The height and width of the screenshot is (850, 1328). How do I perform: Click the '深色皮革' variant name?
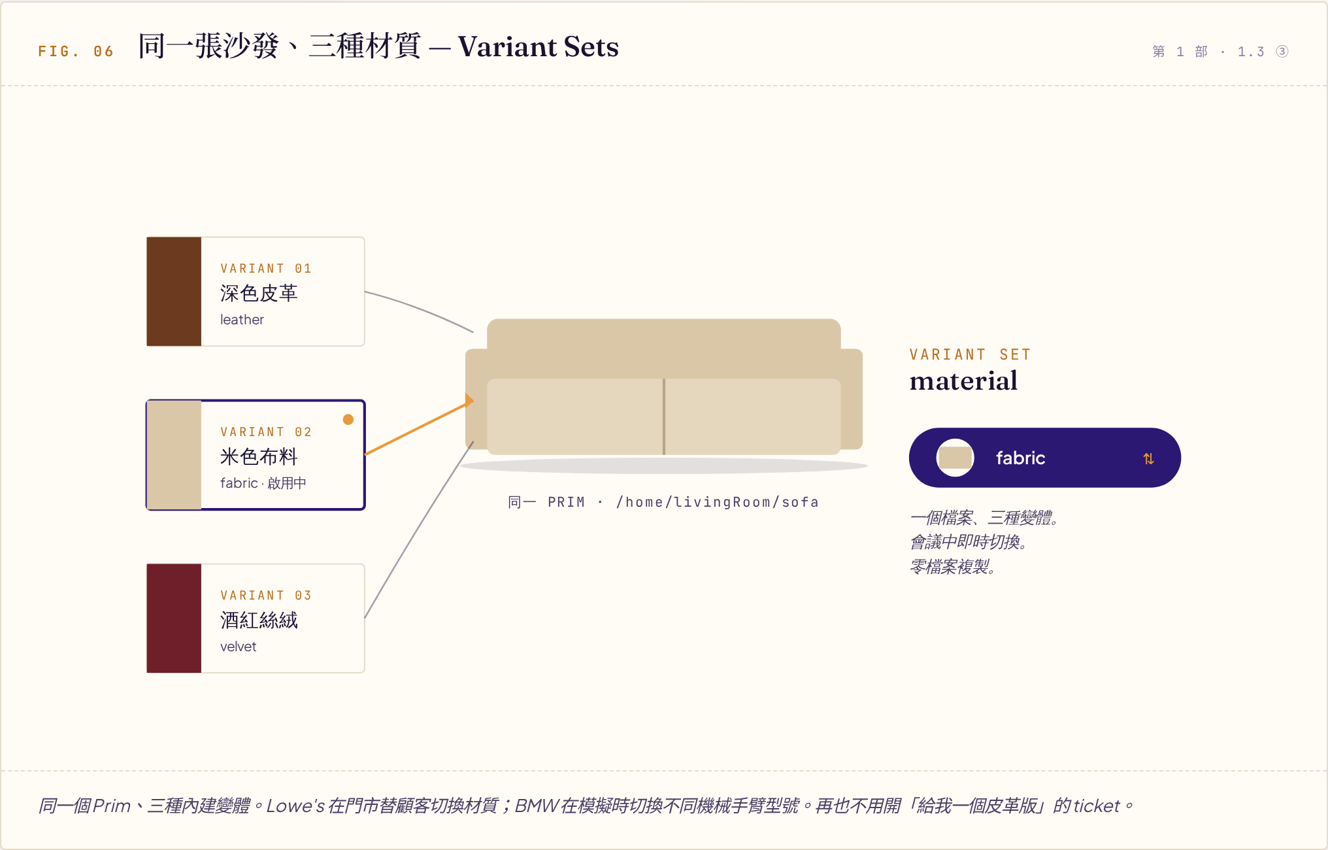click(259, 293)
